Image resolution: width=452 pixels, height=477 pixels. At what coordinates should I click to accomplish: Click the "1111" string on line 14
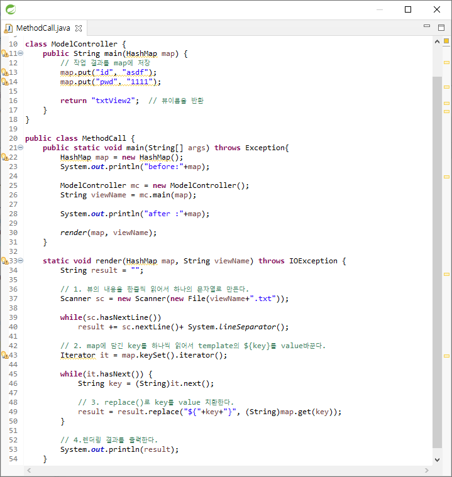[140, 82]
